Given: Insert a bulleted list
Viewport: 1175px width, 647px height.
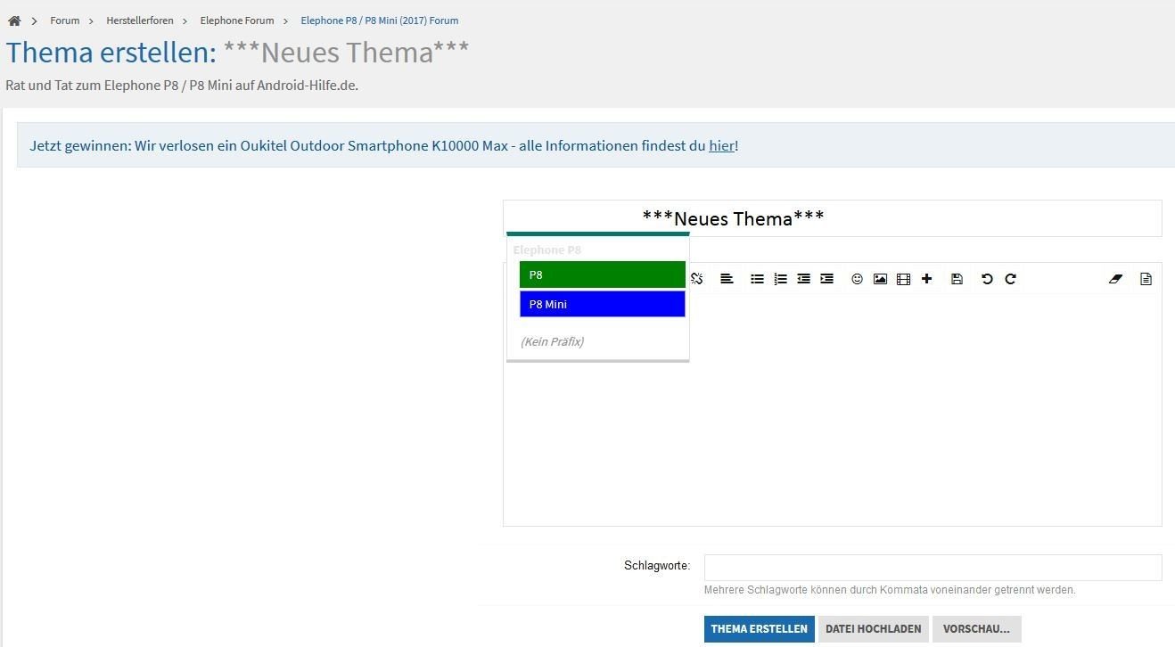Looking at the screenshot, I should 757,279.
